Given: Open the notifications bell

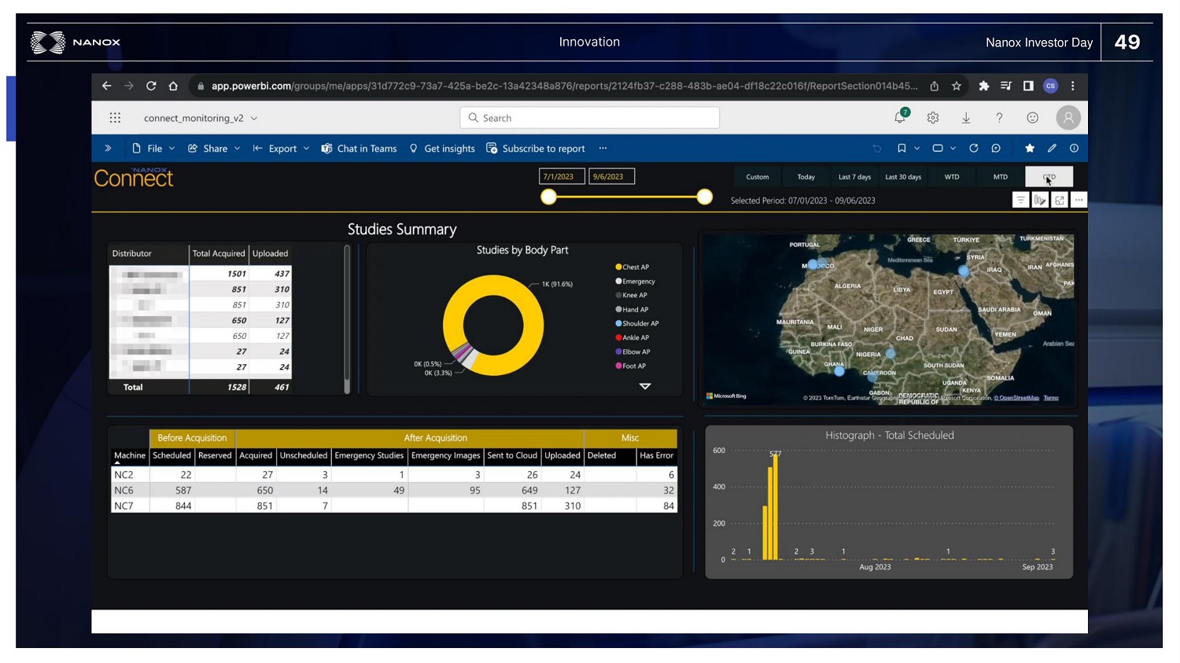Looking at the screenshot, I should click(x=900, y=117).
